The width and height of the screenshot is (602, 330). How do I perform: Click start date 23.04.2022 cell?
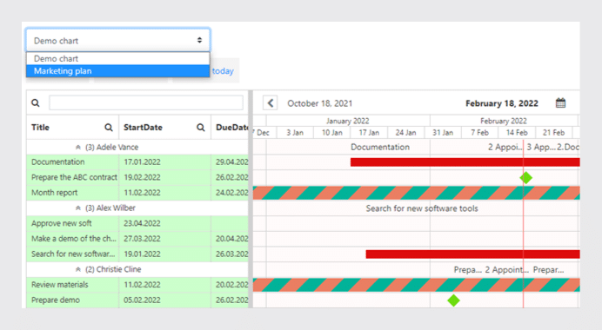click(x=164, y=223)
